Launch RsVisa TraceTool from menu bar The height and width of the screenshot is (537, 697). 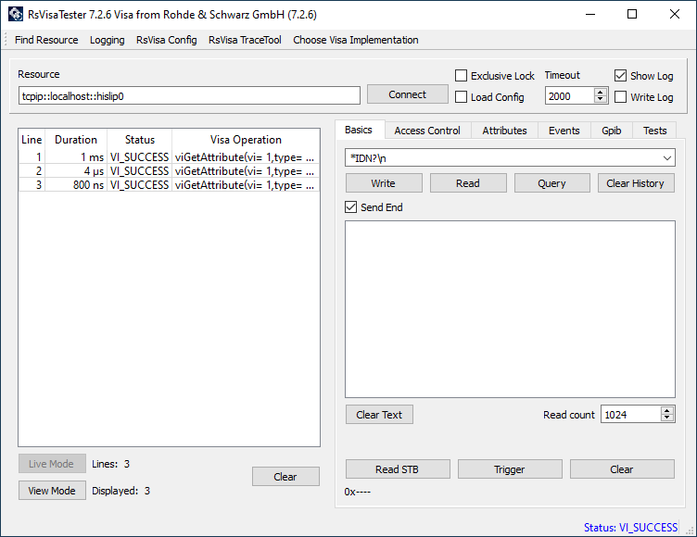click(245, 40)
